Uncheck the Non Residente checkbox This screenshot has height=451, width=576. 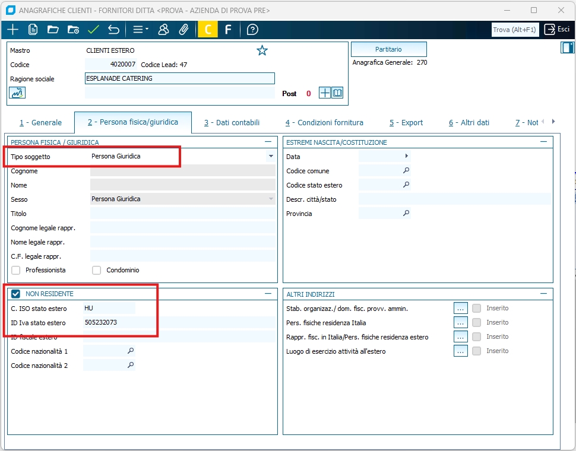16,294
